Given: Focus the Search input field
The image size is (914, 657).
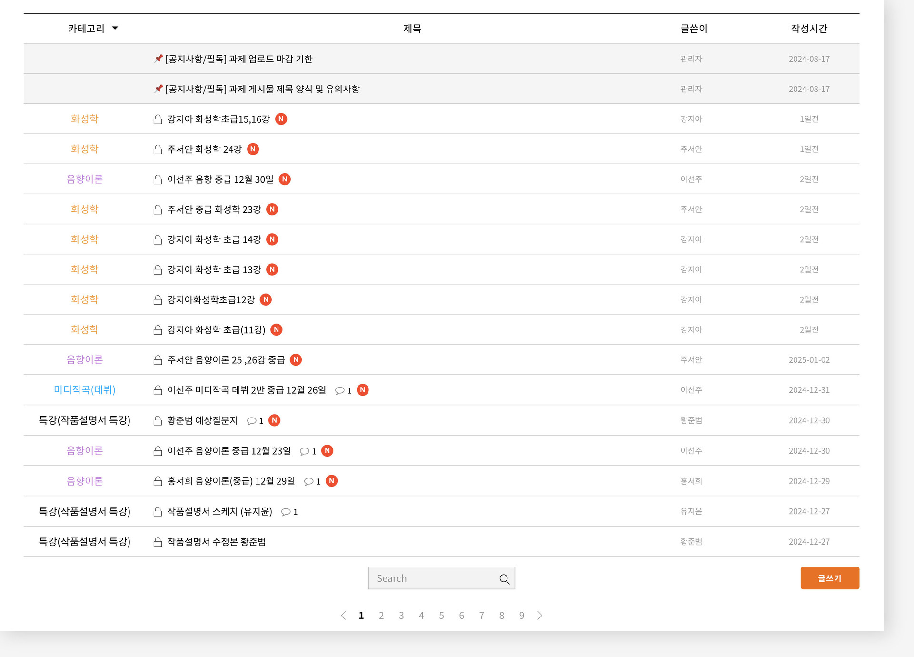Looking at the screenshot, I should tap(441, 578).
